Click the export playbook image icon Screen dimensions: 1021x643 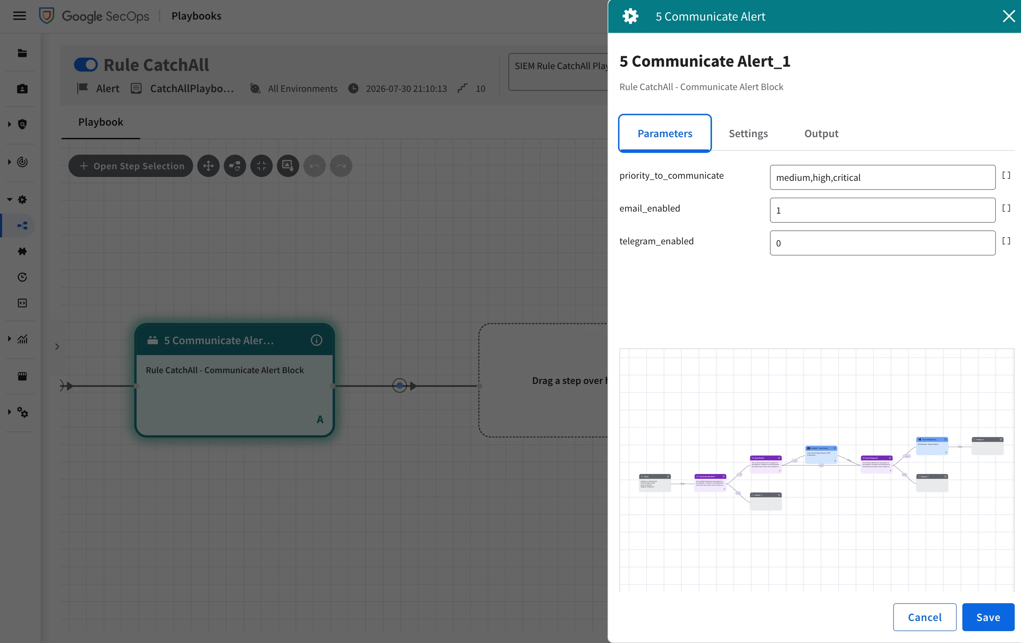point(288,166)
